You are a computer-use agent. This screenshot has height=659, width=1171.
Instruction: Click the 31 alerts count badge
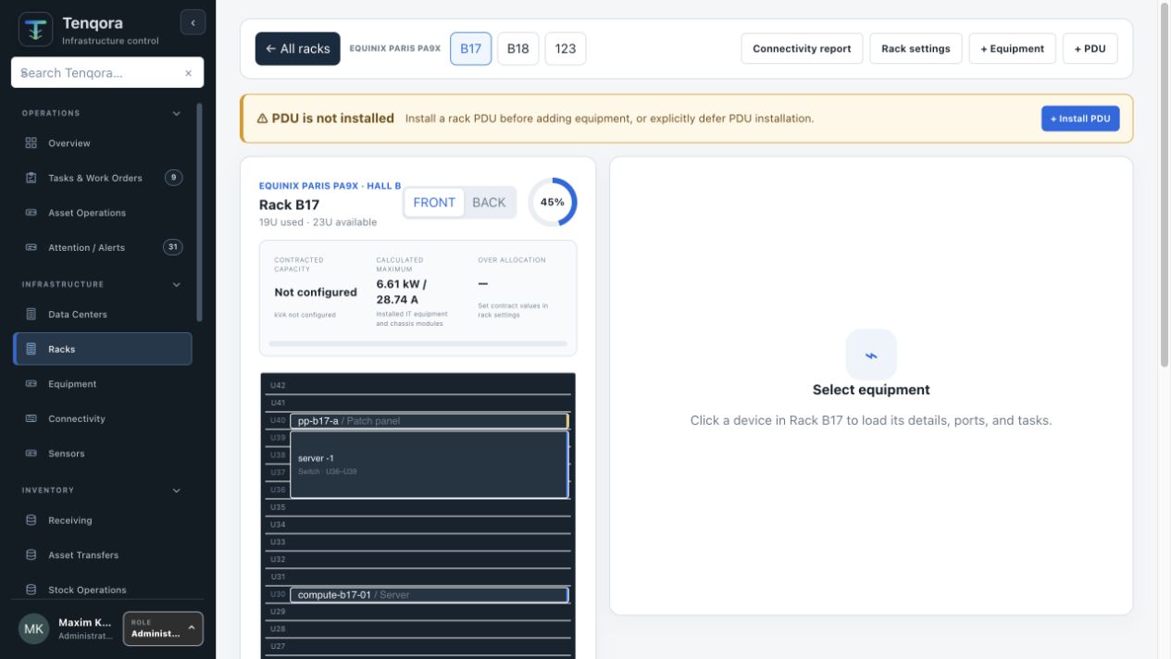click(x=173, y=247)
